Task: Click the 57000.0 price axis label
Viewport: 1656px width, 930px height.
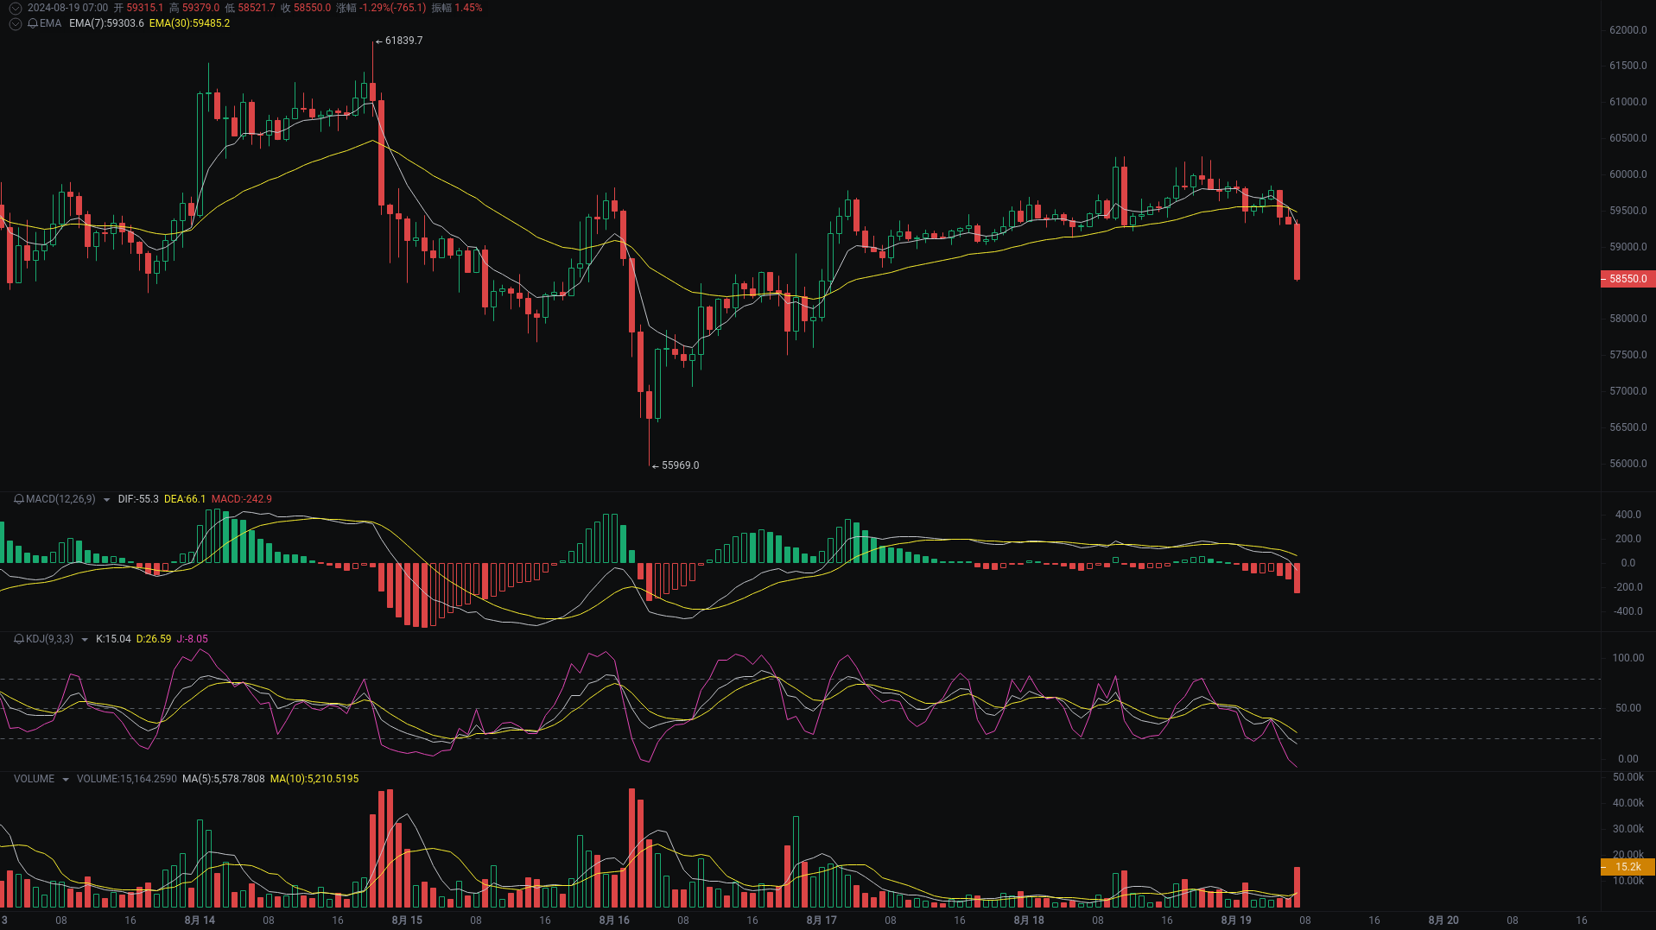Action: tap(1628, 391)
